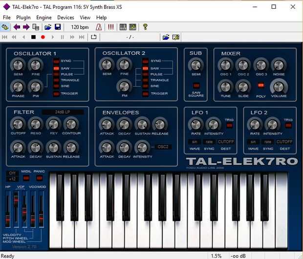
Task: Click the pause button in the transport bar
Action: coord(62,37)
